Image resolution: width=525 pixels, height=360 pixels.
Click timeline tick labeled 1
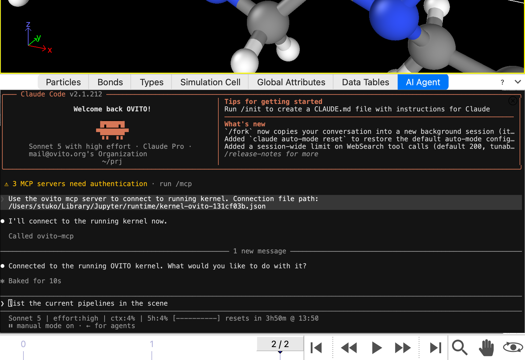(152, 344)
